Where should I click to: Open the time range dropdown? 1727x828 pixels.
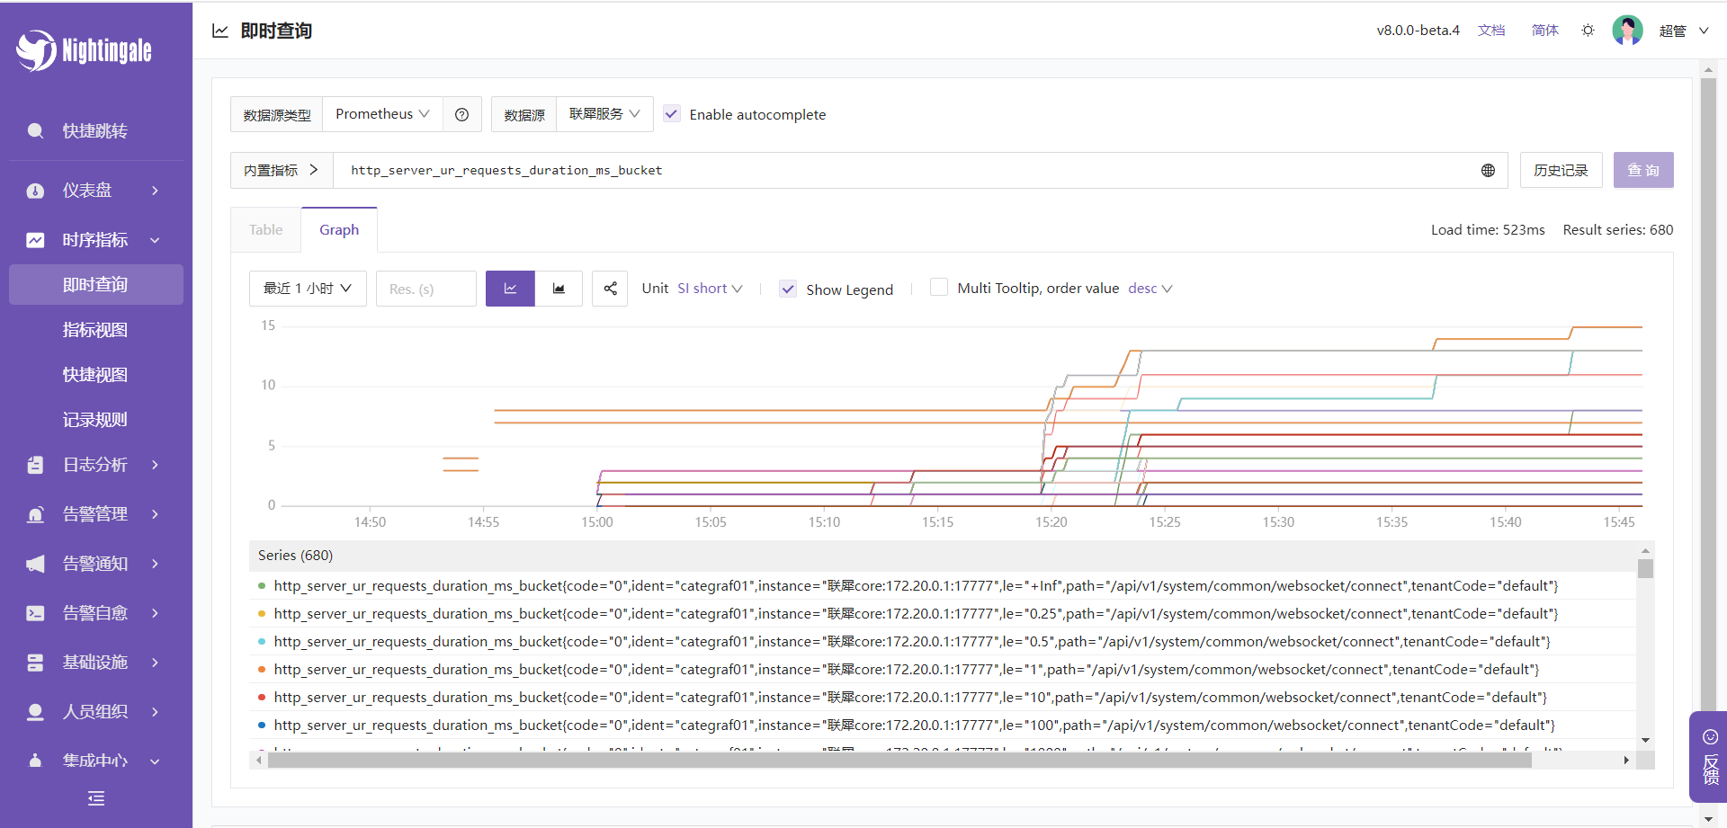click(x=308, y=289)
